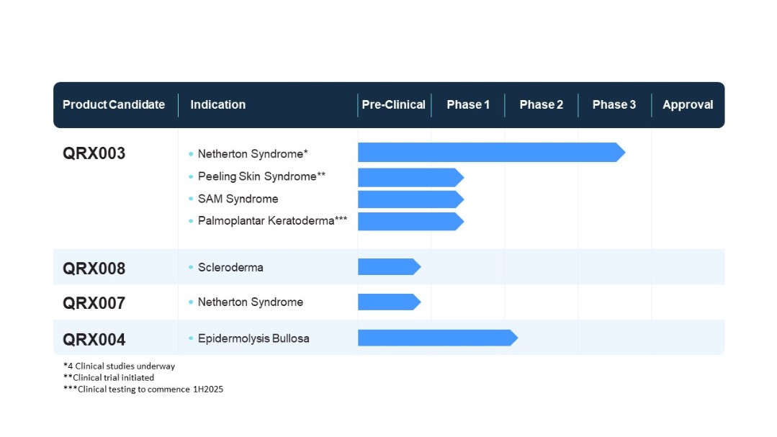Click the QRX003 product name
This screenshot has width=777, height=437.
point(94,153)
